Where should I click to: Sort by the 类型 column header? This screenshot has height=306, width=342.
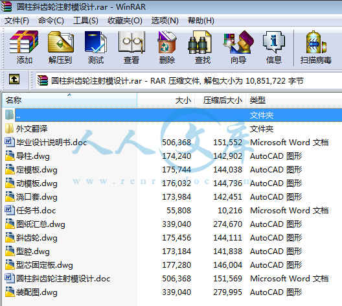click(x=294, y=100)
